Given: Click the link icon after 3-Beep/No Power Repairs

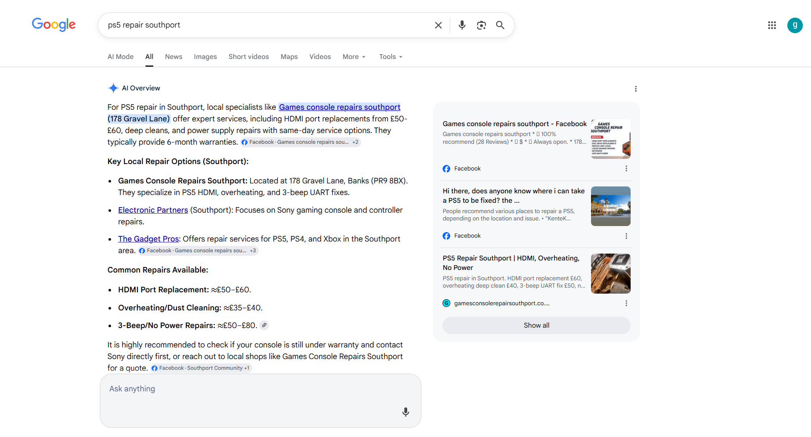Looking at the screenshot, I should click(x=264, y=325).
